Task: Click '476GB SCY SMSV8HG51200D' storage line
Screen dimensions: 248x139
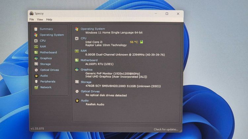Action: coord(123,86)
